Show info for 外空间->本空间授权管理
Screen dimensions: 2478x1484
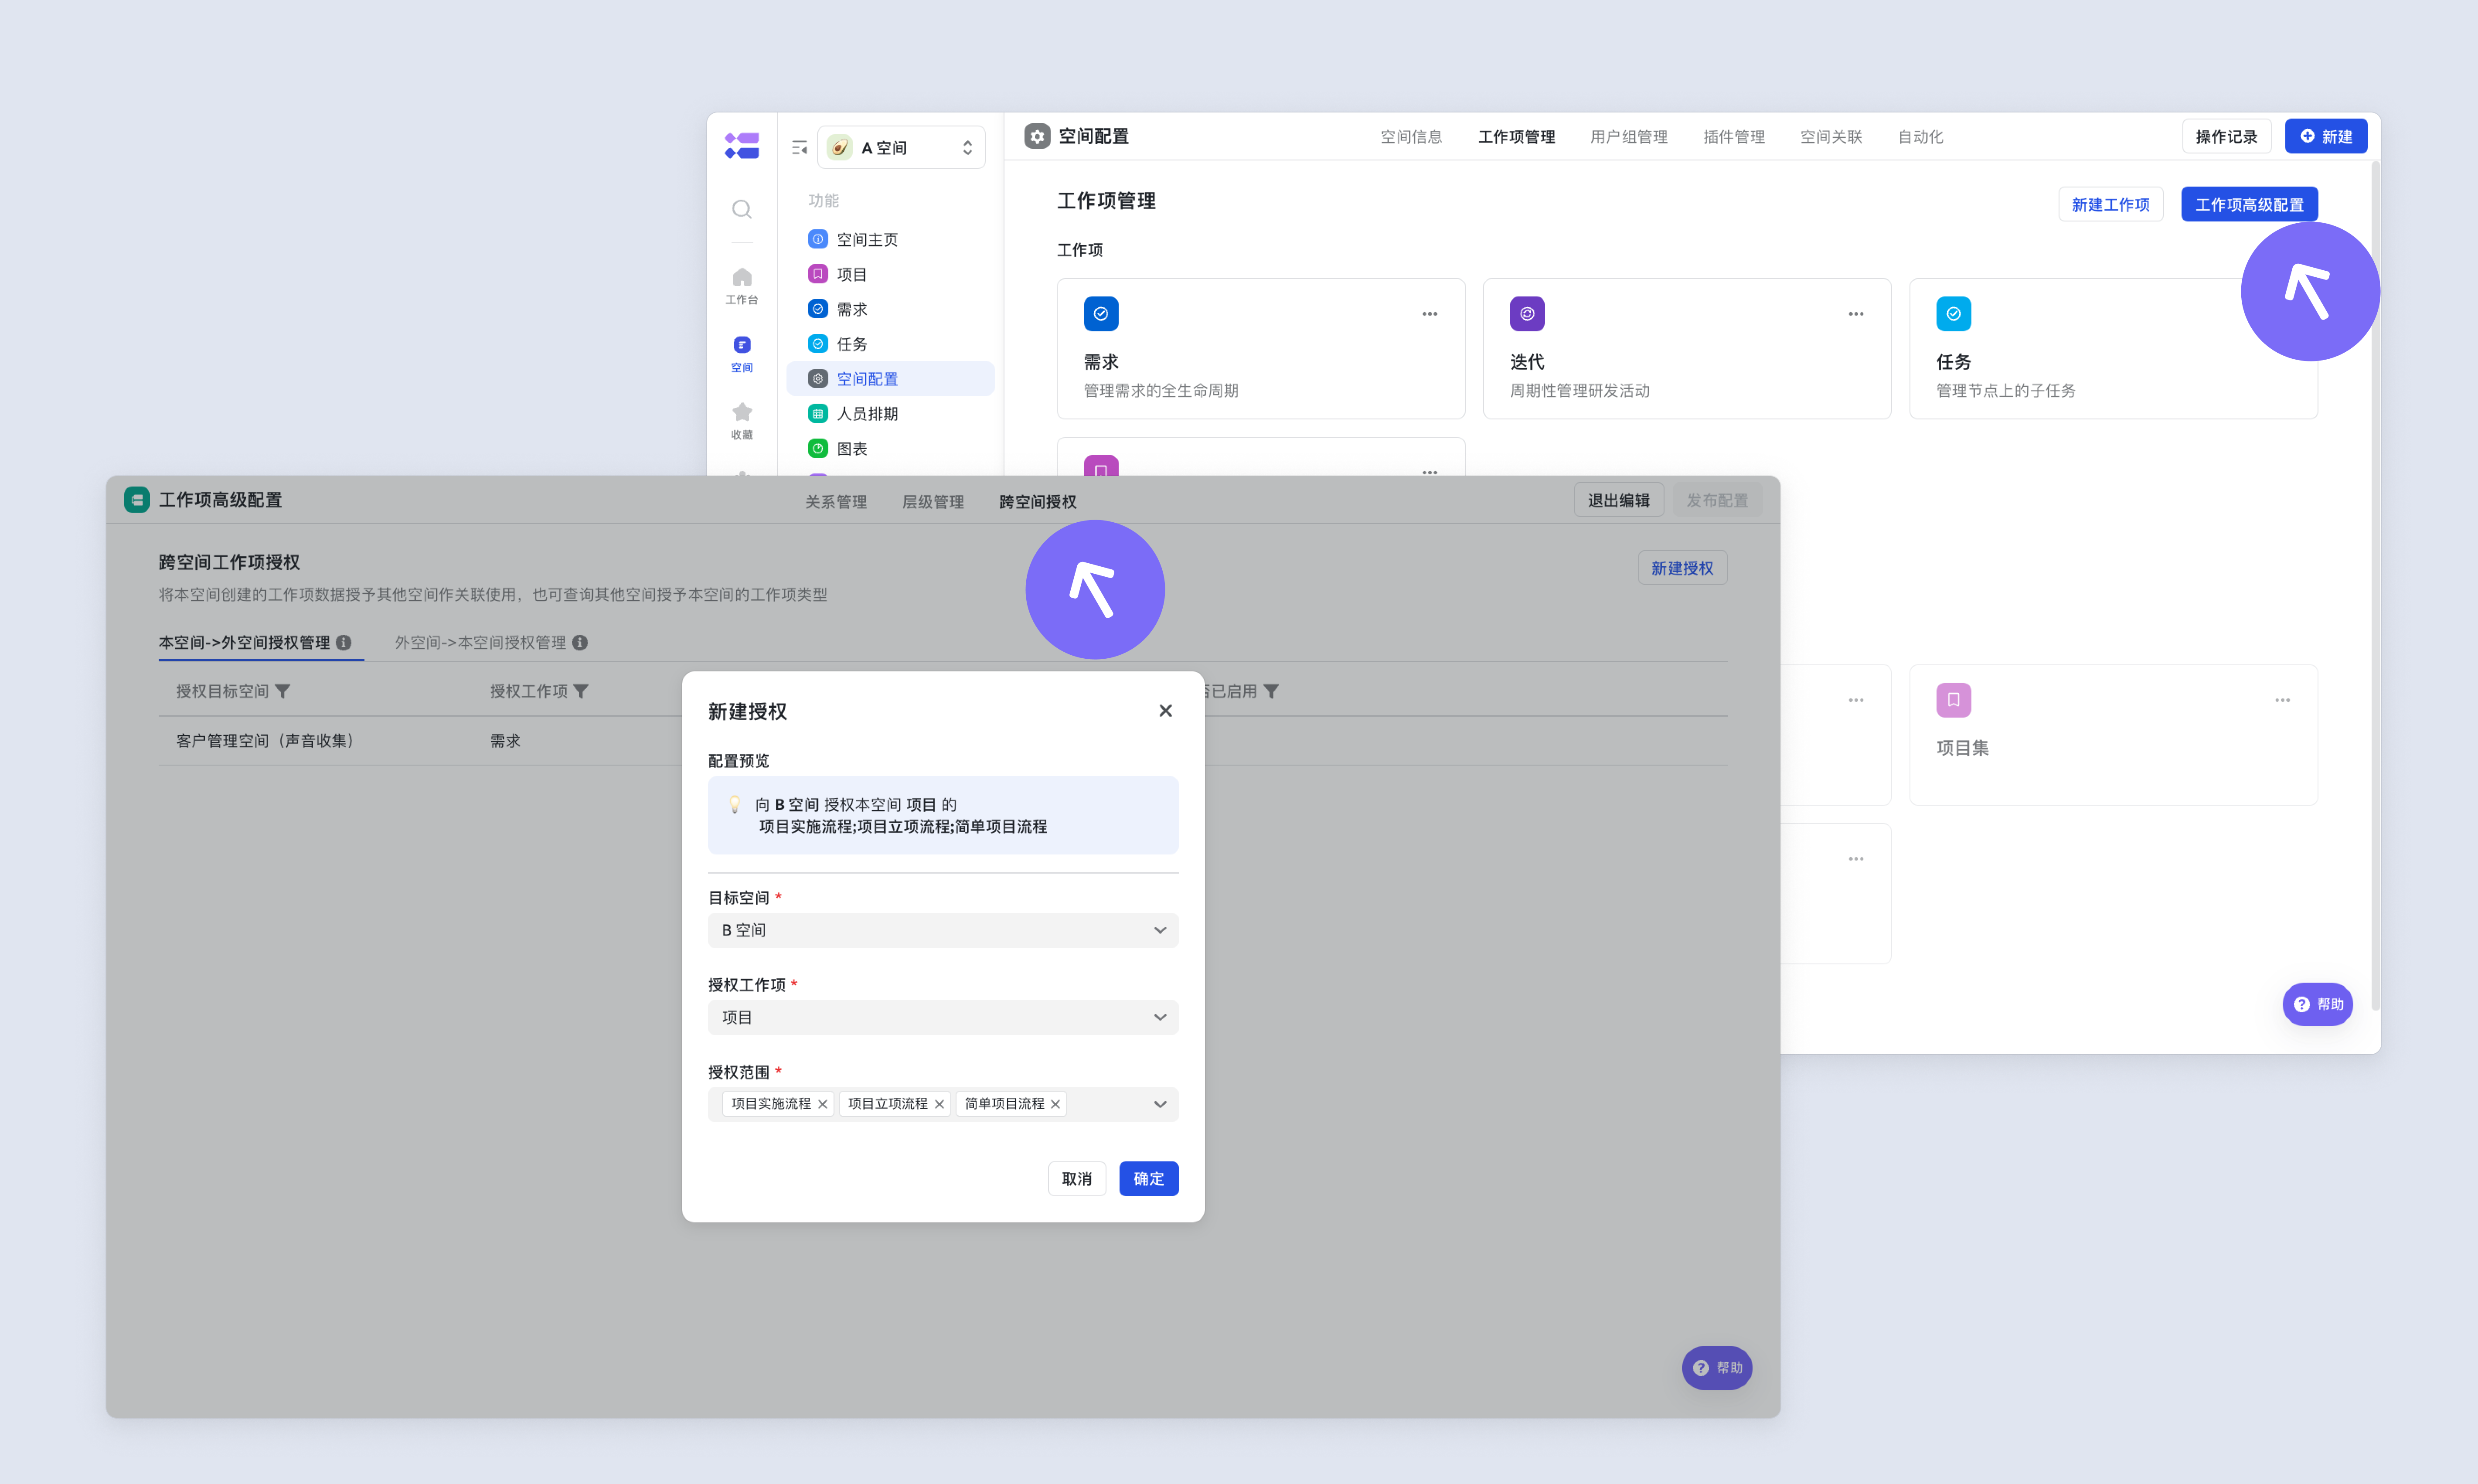pos(579,642)
